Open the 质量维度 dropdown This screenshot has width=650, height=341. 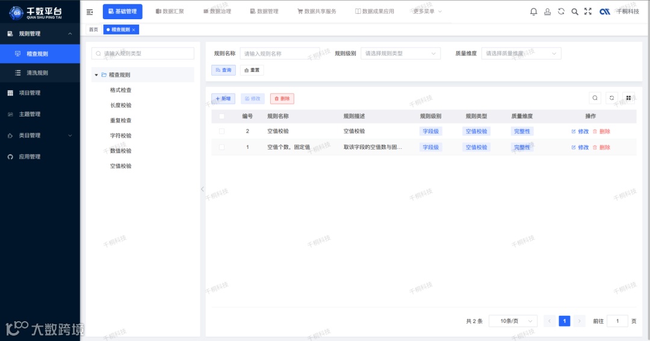[521, 53]
